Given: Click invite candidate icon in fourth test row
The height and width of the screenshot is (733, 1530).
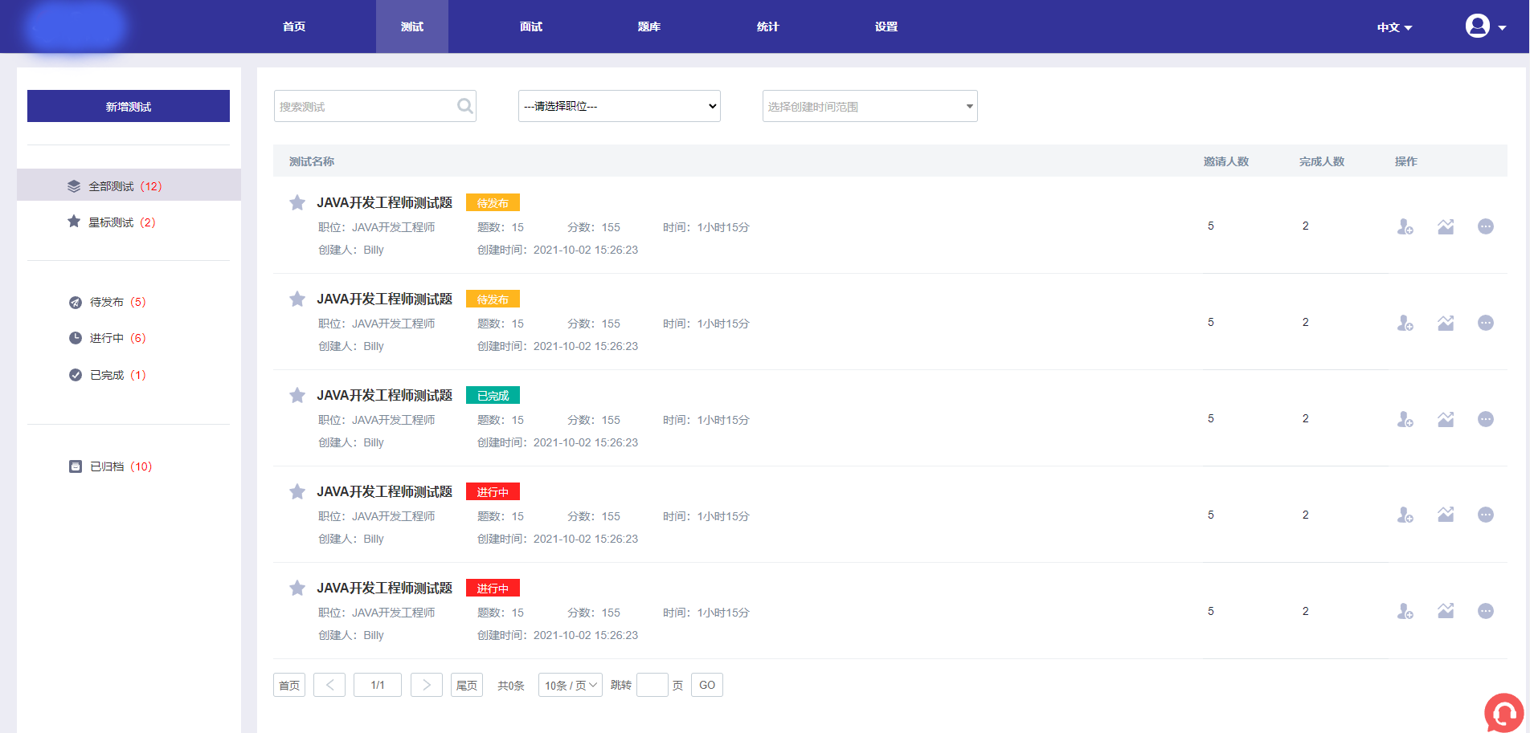Looking at the screenshot, I should tap(1405, 515).
